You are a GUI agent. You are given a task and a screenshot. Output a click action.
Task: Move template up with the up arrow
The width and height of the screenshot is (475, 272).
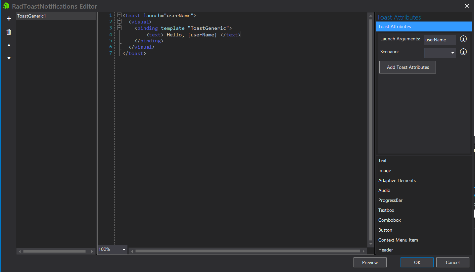[9, 45]
